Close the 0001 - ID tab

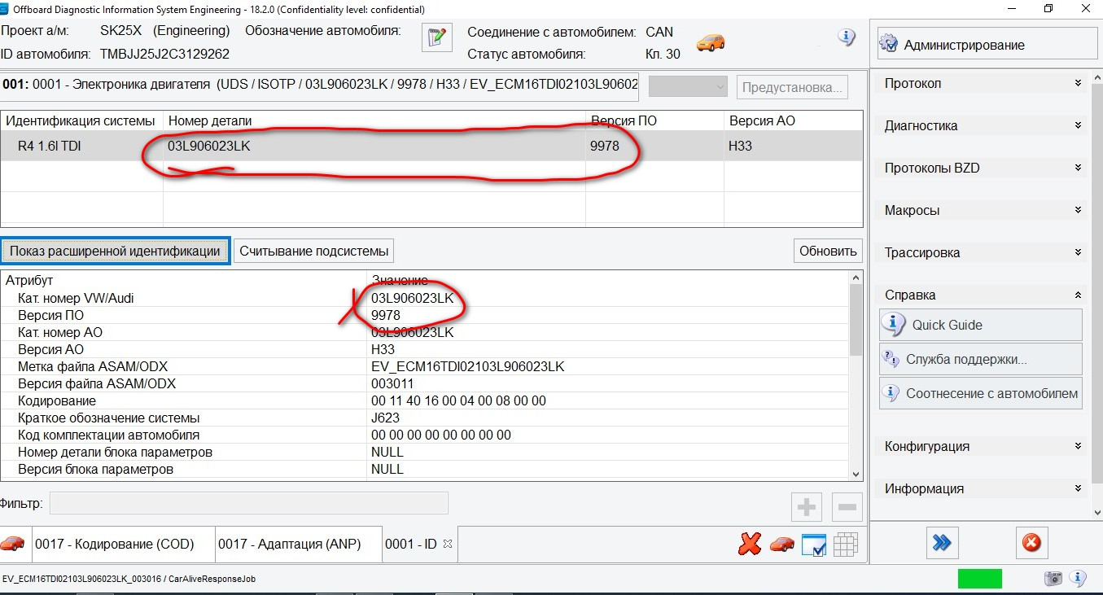[x=447, y=544]
